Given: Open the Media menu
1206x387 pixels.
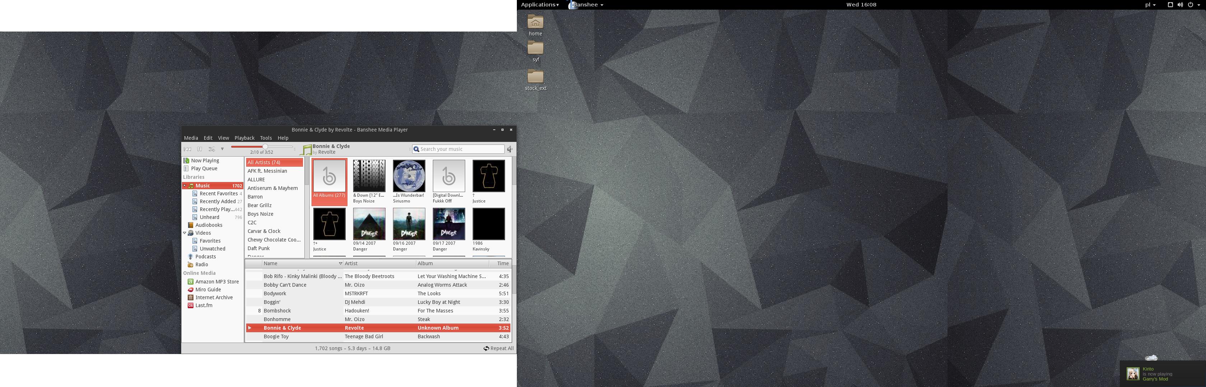Looking at the screenshot, I should [x=191, y=138].
